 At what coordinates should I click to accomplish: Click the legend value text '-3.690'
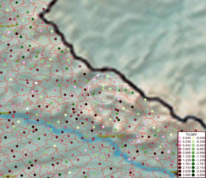(x=200, y=175)
